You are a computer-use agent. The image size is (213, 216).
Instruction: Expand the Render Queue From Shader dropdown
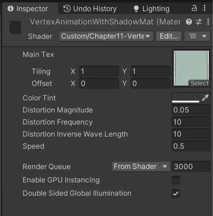[140, 167]
